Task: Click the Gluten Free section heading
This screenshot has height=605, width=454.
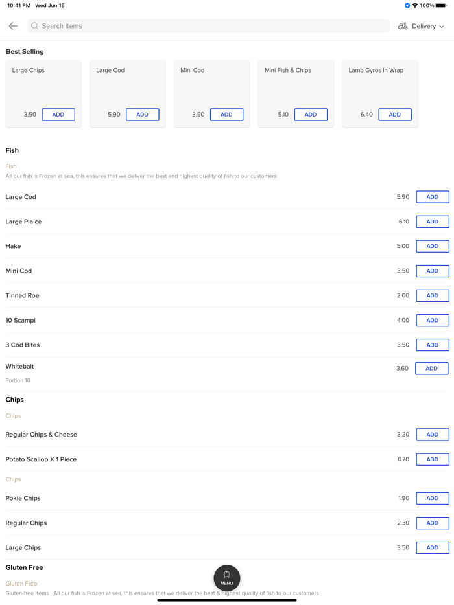Action: (x=25, y=567)
